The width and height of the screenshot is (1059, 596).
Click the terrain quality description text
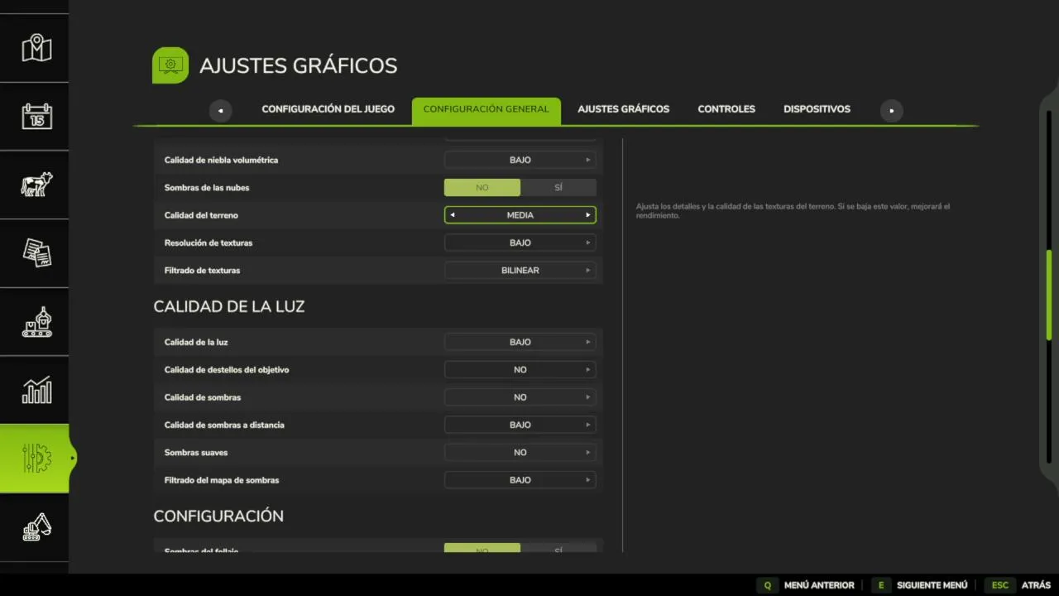tap(793, 211)
